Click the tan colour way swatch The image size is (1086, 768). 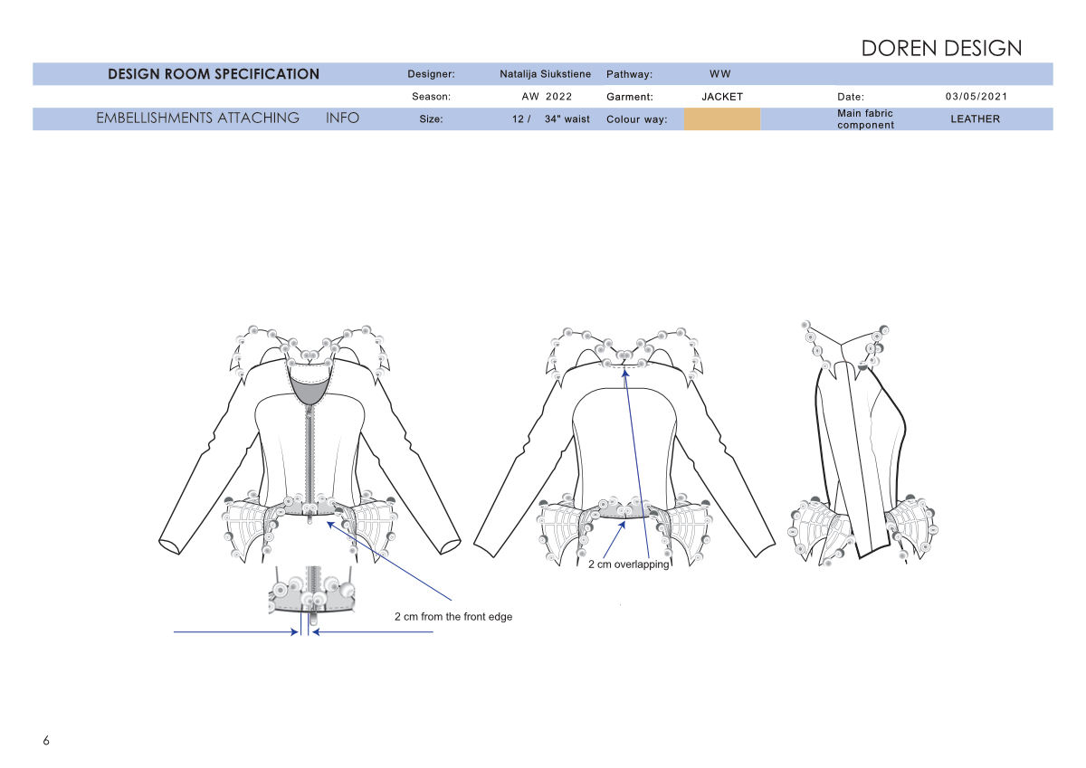(722, 119)
